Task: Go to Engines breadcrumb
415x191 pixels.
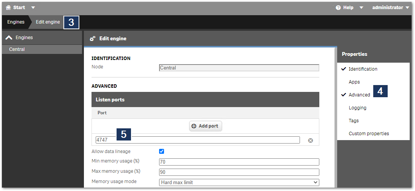Action: [x=16, y=22]
